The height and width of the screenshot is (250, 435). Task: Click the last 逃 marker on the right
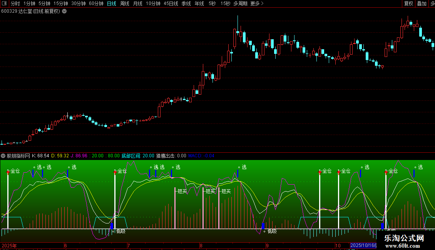coord(420,167)
